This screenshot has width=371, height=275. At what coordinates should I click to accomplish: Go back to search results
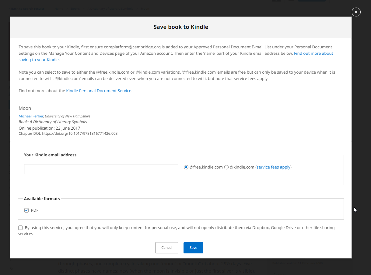point(27,9)
